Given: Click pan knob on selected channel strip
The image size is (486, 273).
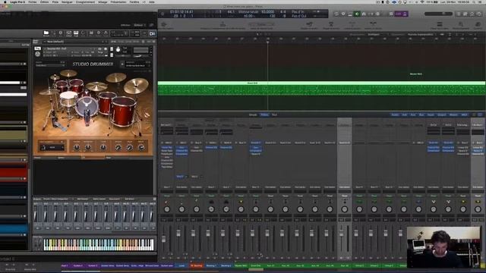Looking at the screenshot, I should [x=344, y=209].
